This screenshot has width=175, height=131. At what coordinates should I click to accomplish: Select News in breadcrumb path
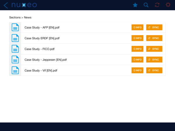[x=28, y=17]
